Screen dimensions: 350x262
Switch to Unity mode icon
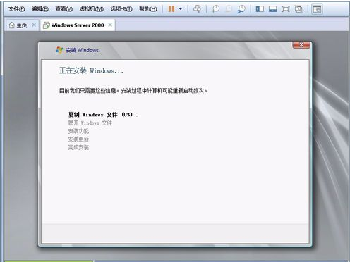(298, 9)
